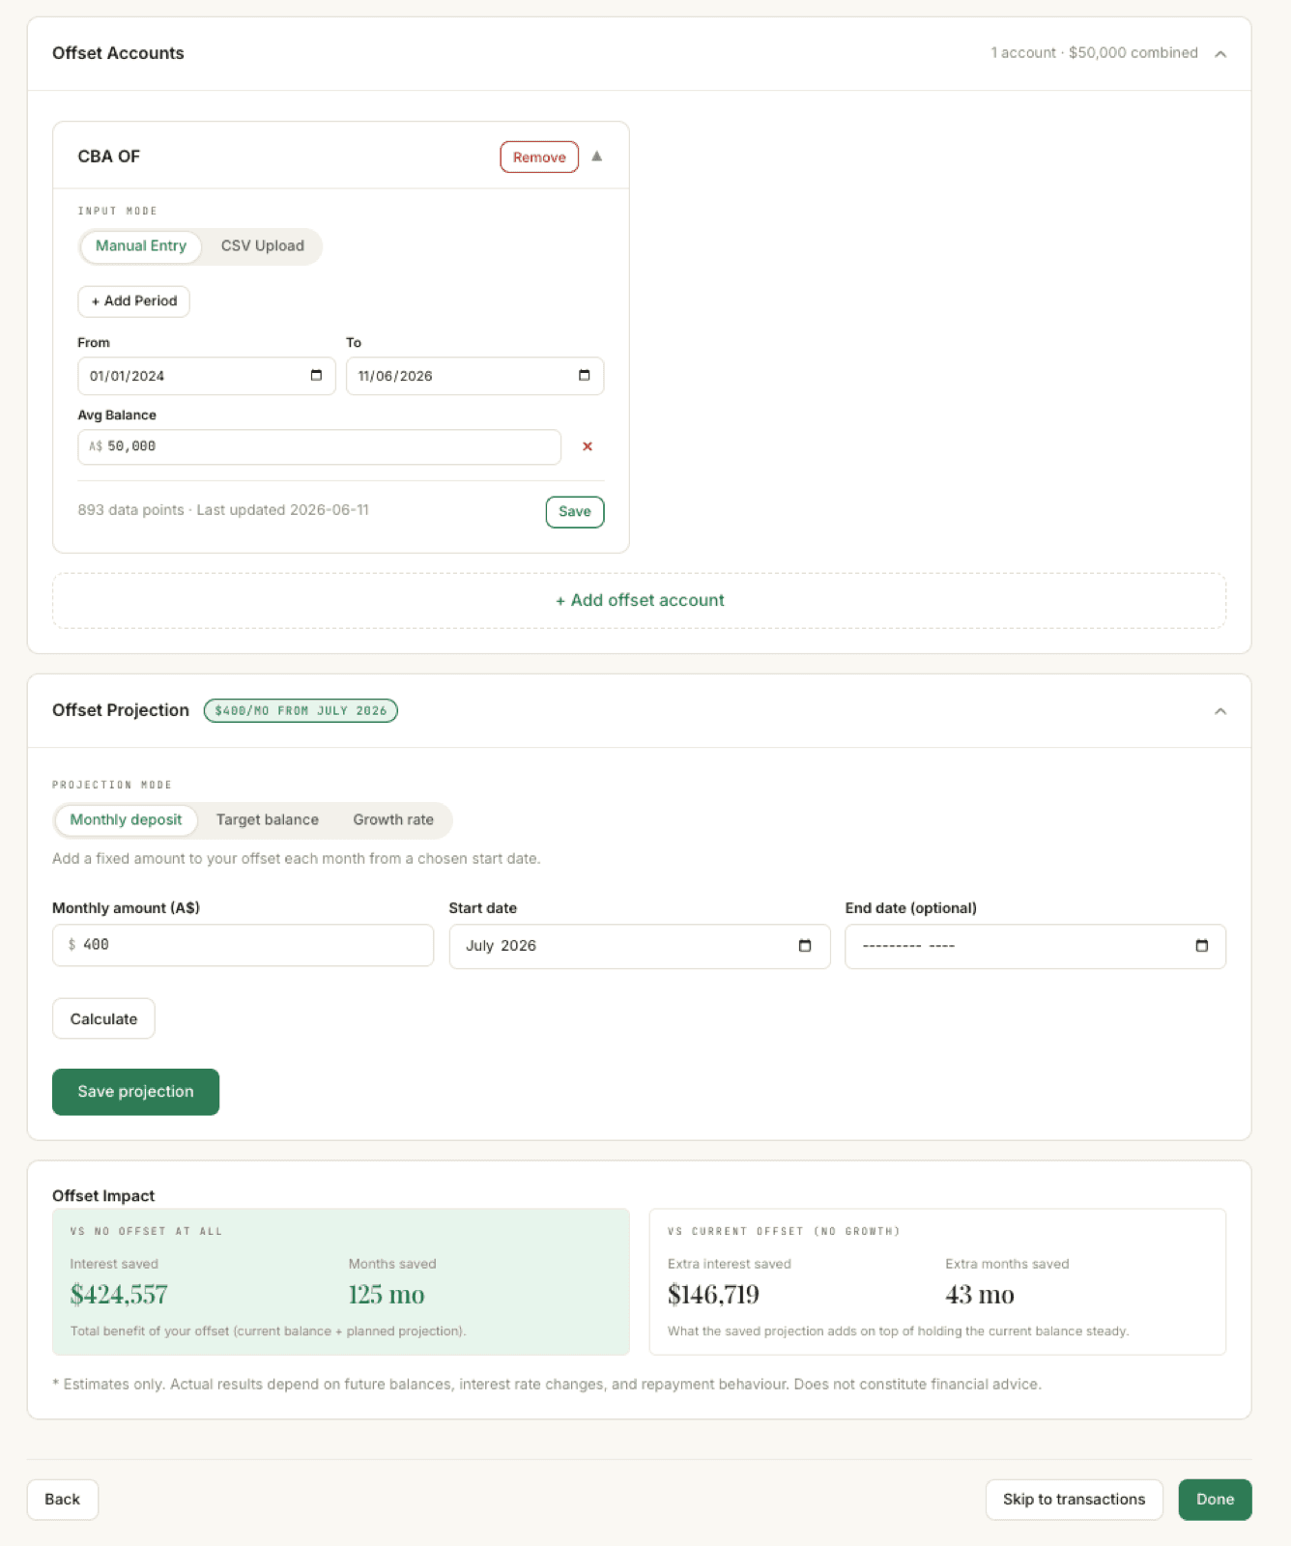Screen dimensions: 1291x1546
Task: Click the CBA OF account title
Action: tap(109, 157)
